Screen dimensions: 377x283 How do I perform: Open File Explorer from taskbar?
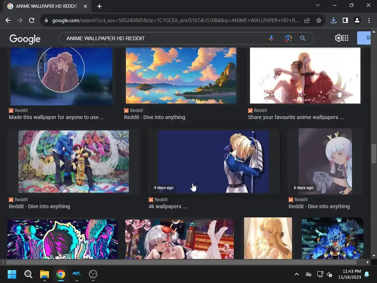[45, 274]
